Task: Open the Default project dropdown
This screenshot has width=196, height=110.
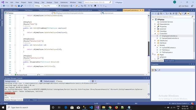Action: point(73,81)
